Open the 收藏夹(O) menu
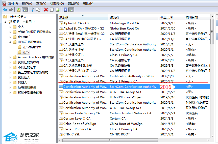Screen dimensions: 218x144 (x=57, y=4)
